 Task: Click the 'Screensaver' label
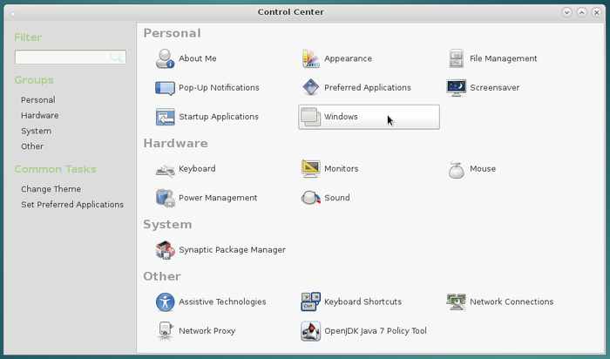[x=495, y=88]
